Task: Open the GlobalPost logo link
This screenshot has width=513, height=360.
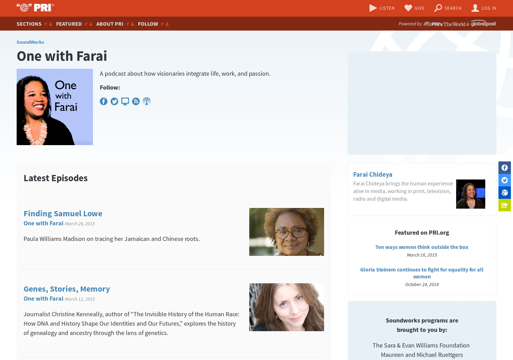Action: [x=483, y=24]
